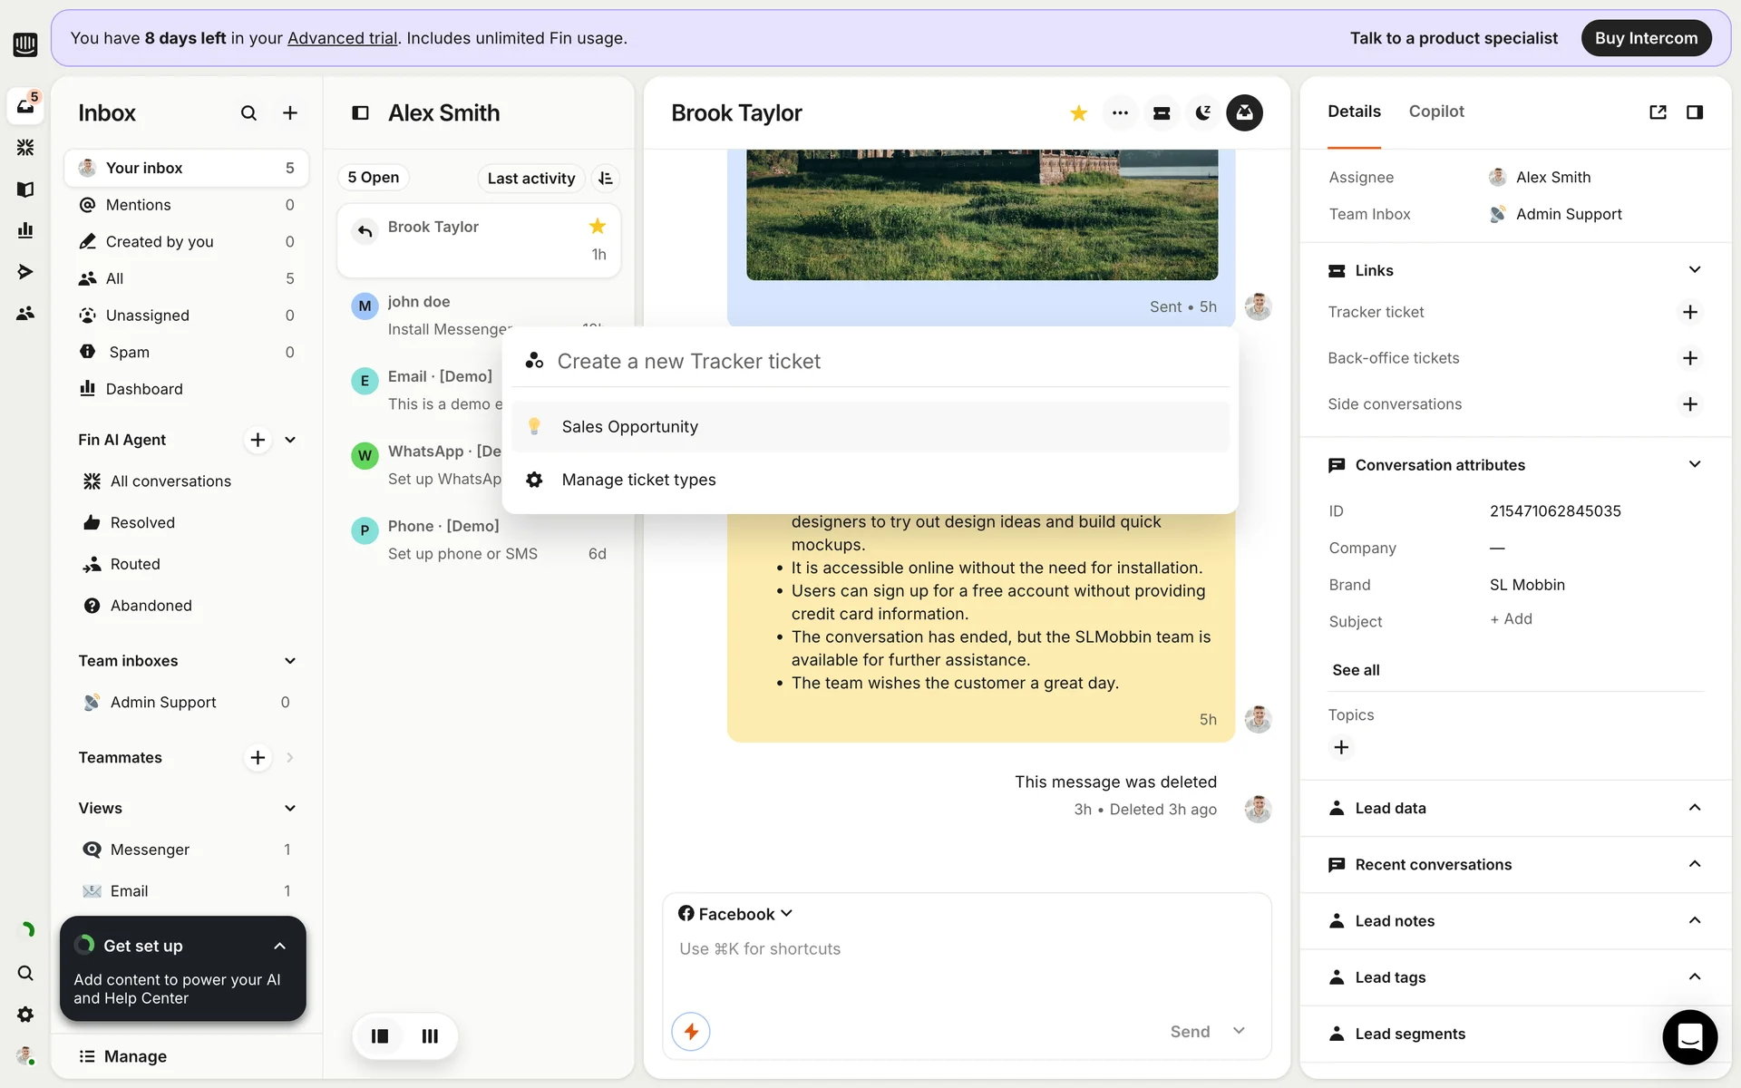Open the Intercom messenger chat bubble
Screen dimensions: 1741x1088
point(1689,1036)
